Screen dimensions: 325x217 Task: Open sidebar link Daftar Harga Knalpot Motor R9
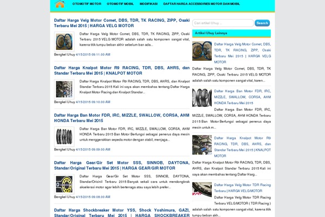(242, 147)
